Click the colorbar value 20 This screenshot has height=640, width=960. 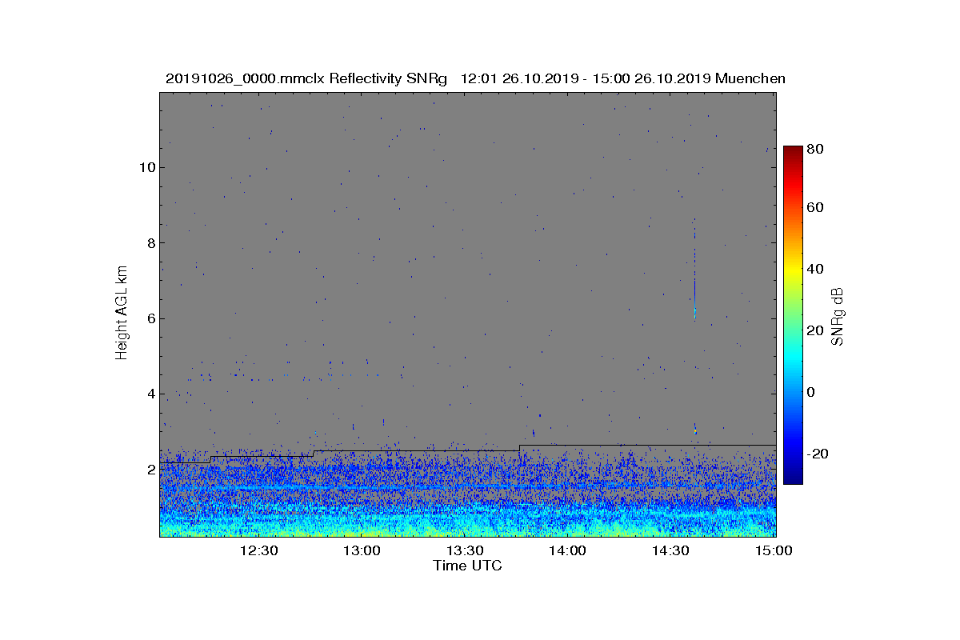click(816, 330)
